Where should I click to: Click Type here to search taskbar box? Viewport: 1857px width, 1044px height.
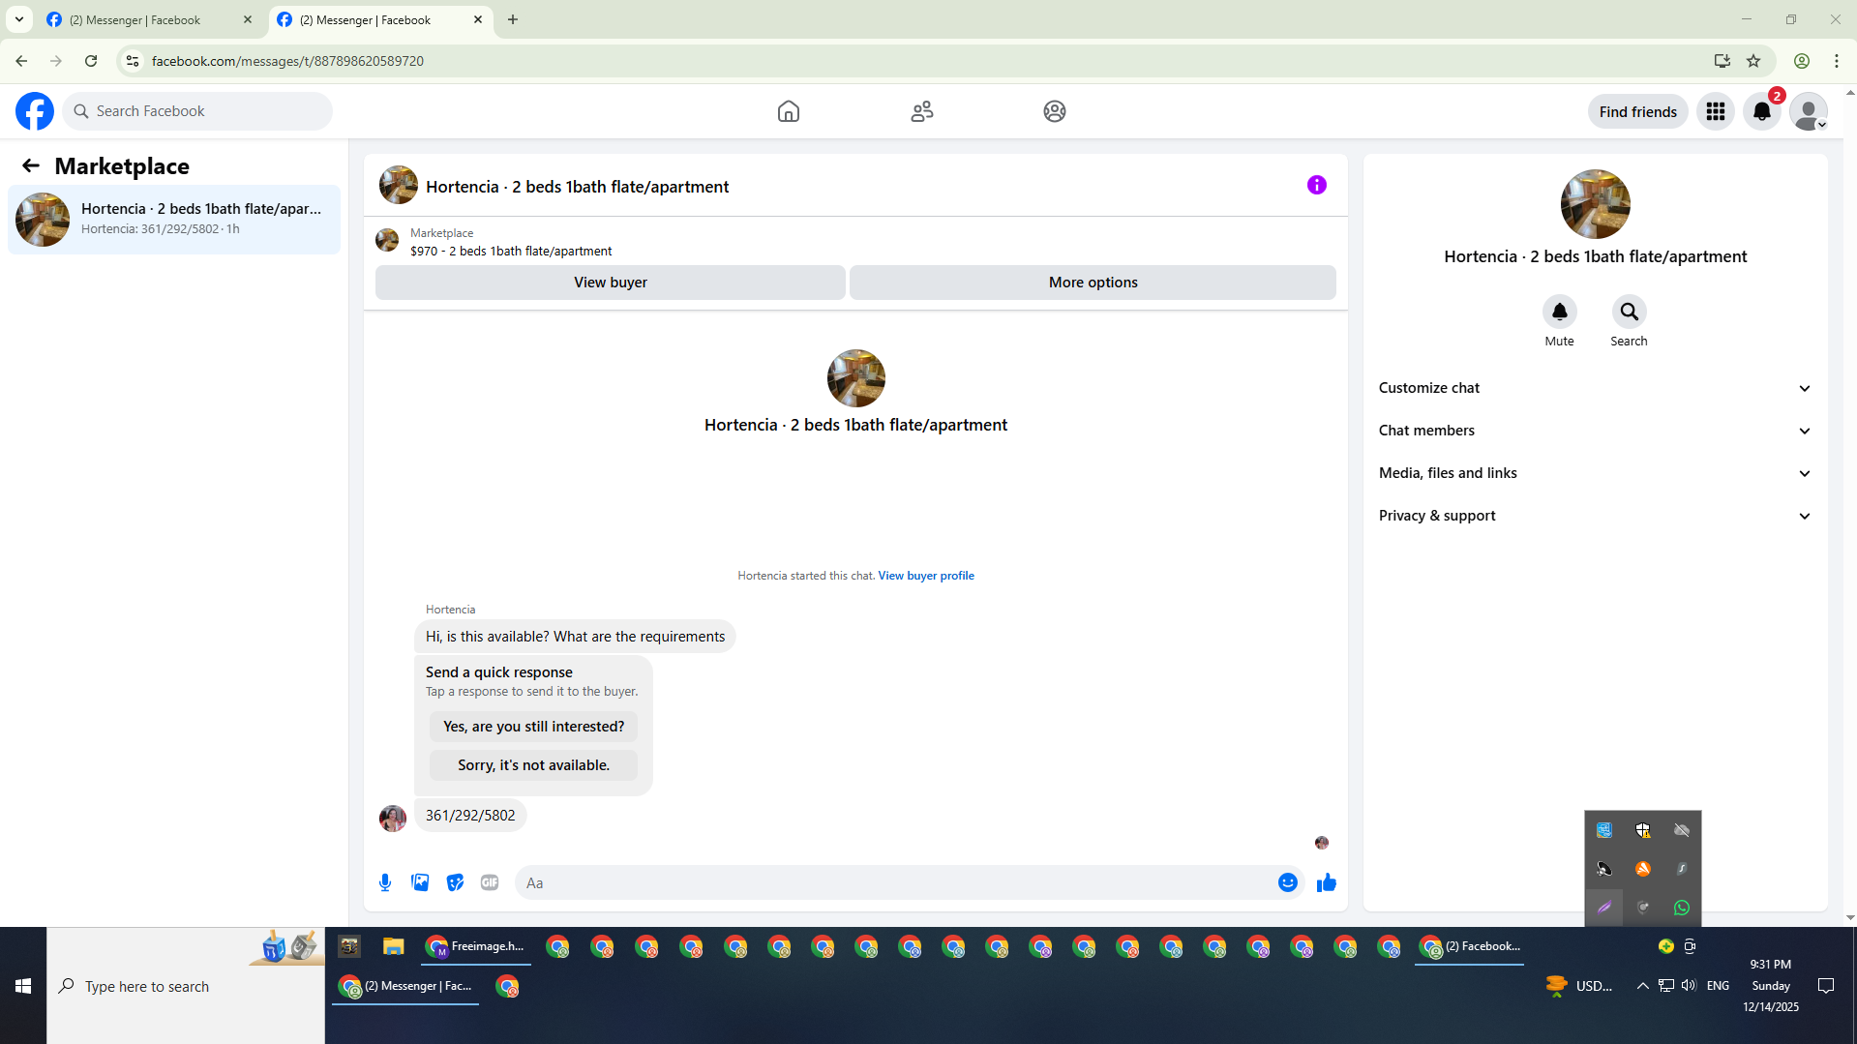(x=186, y=986)
